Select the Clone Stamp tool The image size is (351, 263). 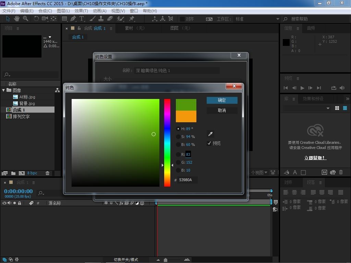(x=101, y=19)
